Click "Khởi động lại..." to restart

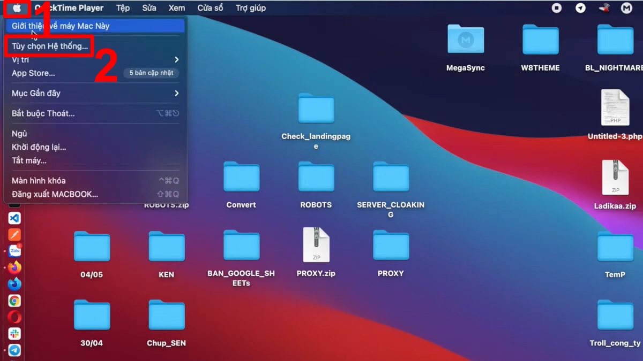(x=39, y=147)
